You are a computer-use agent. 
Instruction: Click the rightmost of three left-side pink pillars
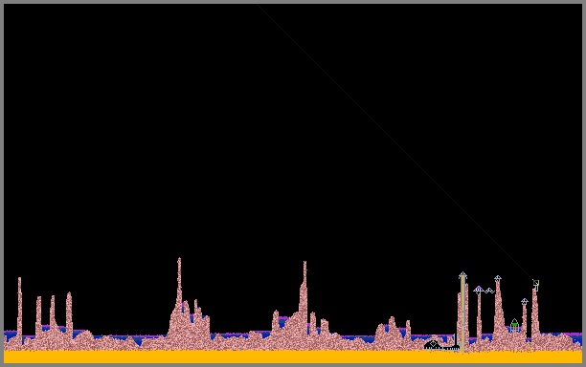point(69,314)
